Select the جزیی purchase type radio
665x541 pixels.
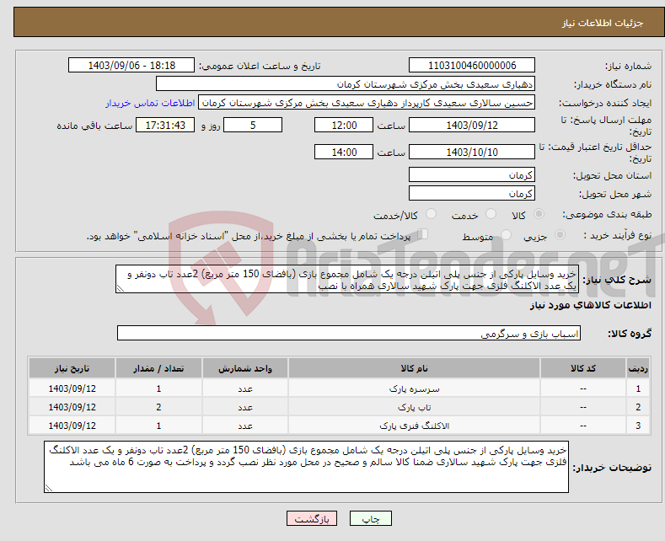[x=560, y=235]
